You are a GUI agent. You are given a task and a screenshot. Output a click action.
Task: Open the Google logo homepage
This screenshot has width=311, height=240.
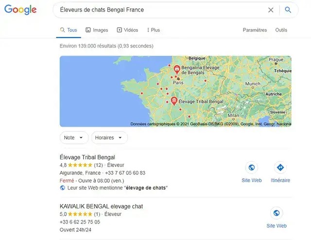20,10
